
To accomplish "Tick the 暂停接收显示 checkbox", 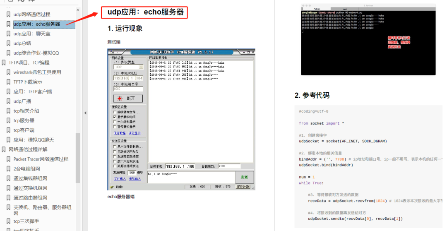I will [x=115, y=127].
